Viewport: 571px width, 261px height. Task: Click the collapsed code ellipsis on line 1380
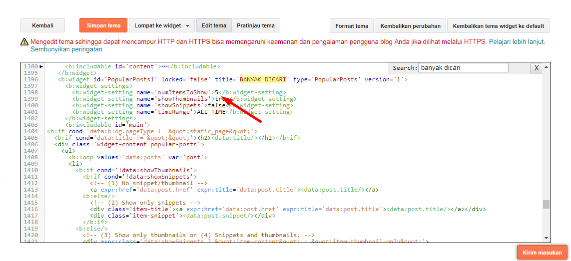tap(163, 66)
